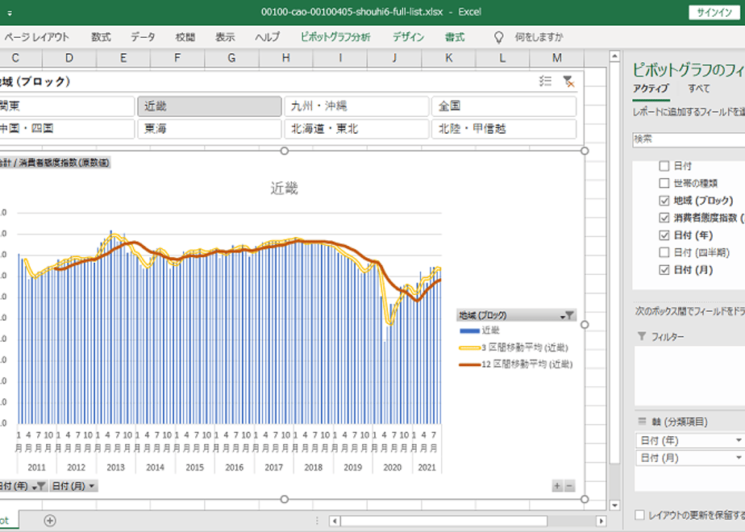Viewport: 745px width, 532px height.
Task: Click the chart expand plus button
Action: click(x=557, y=486)
